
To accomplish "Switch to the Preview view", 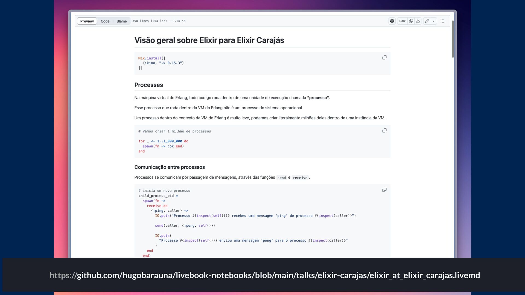I will coord(87,21).
